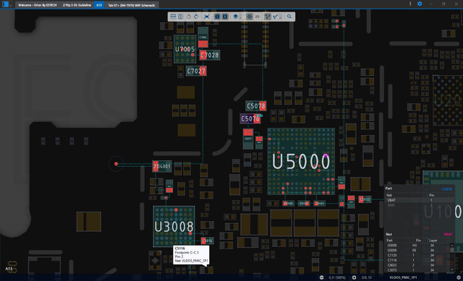Open the sidebar panel icon

click(5, 4)
